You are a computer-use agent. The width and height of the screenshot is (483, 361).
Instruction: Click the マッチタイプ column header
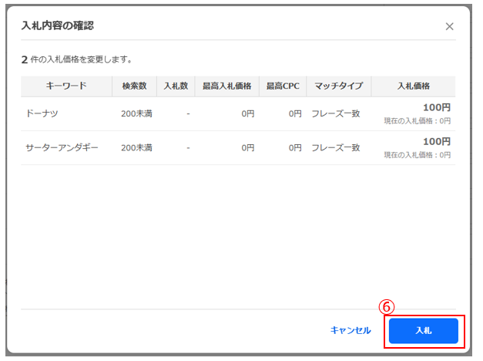338,86
